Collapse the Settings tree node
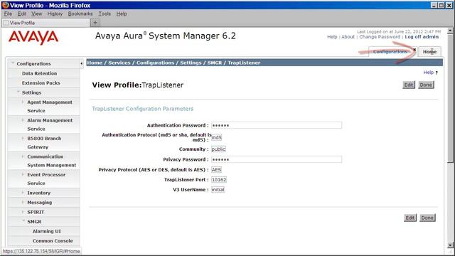Screen dimensions: 455x256 click(x=18, y=92)
